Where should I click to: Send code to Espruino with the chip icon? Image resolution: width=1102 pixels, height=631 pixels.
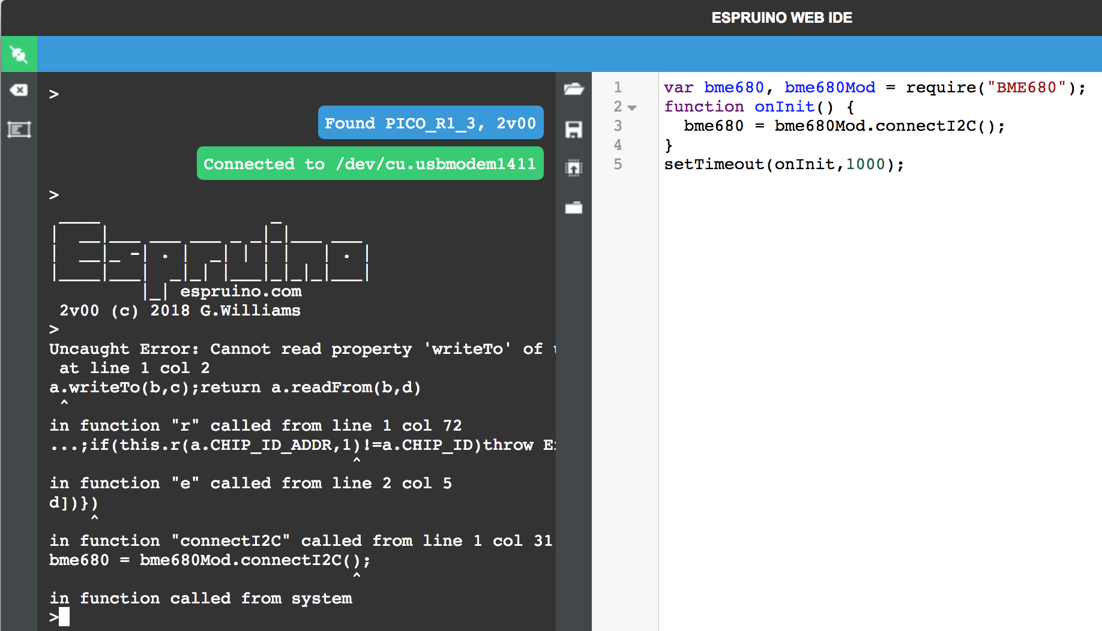(574, 168)
